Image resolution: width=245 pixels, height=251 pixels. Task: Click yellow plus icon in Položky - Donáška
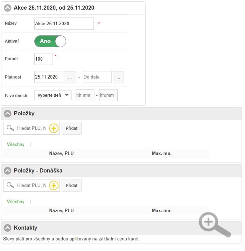tap(54, 185)
